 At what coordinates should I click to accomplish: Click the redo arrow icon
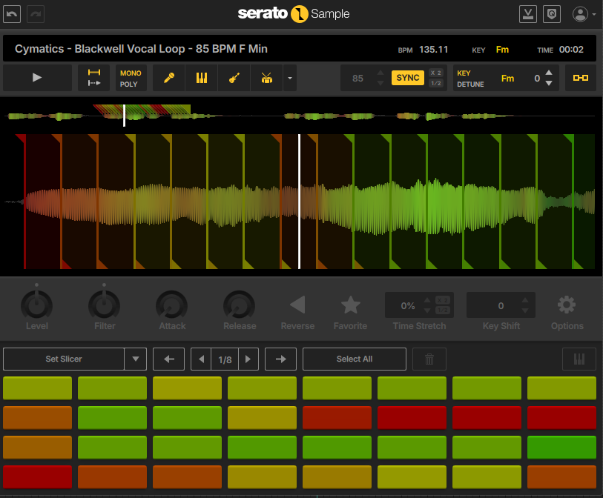36,15
